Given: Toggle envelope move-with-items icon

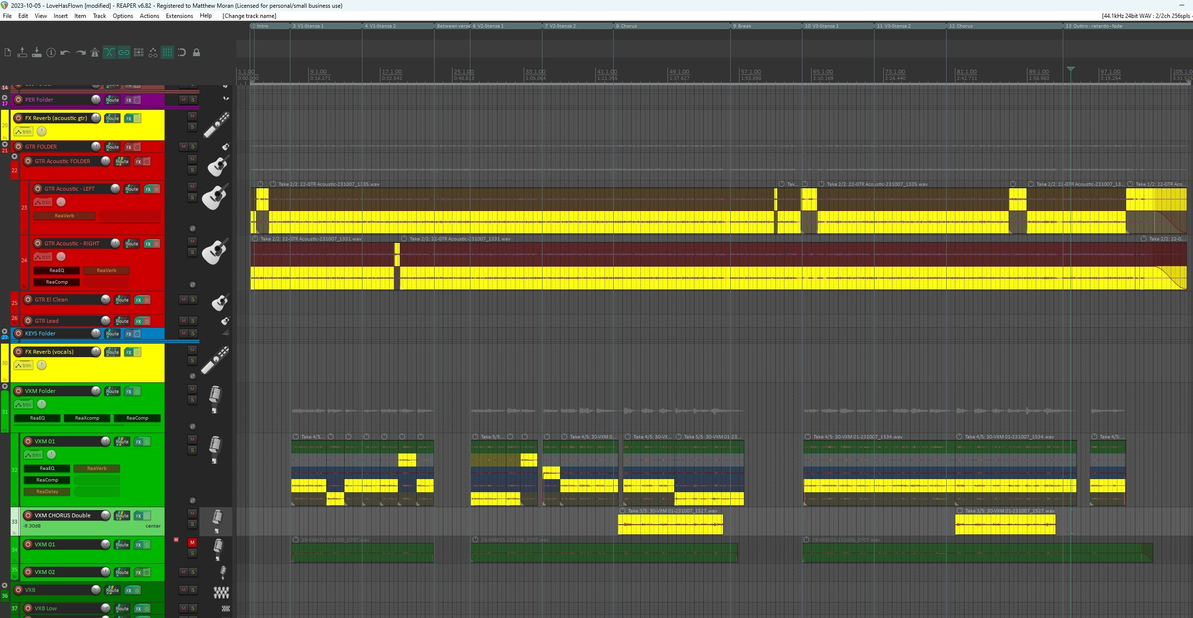Looking at the screenshot, I should click(153, 52).
